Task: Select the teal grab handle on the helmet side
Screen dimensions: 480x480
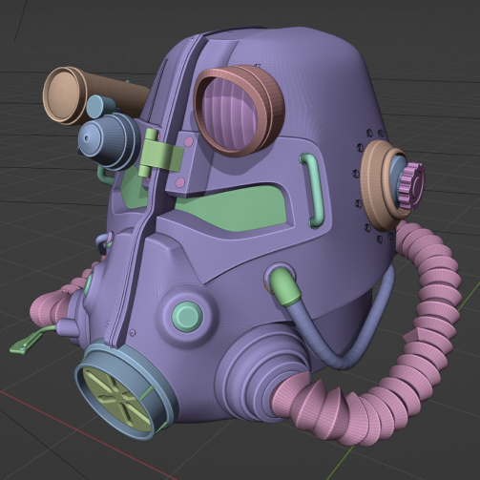Action: pyautogui.click(x=313, y=190)
